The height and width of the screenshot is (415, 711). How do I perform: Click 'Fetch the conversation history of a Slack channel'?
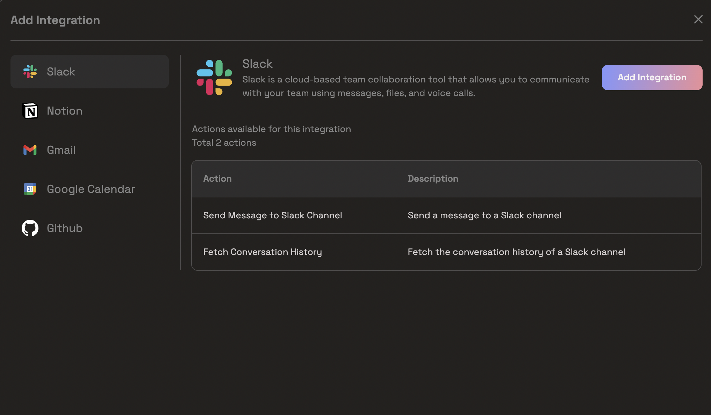coord(516,252)
